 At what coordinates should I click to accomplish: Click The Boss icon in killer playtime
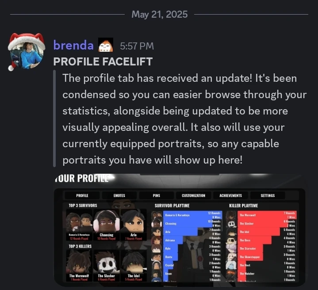pos(231,240)
